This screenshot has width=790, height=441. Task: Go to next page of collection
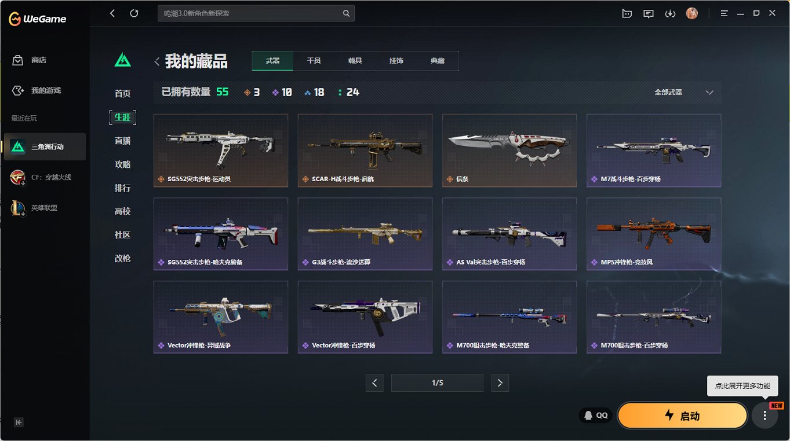coord(500,383)
